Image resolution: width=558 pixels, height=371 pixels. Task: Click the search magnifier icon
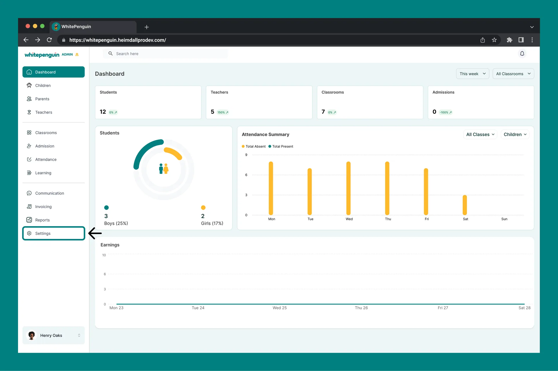click(110, 53)
